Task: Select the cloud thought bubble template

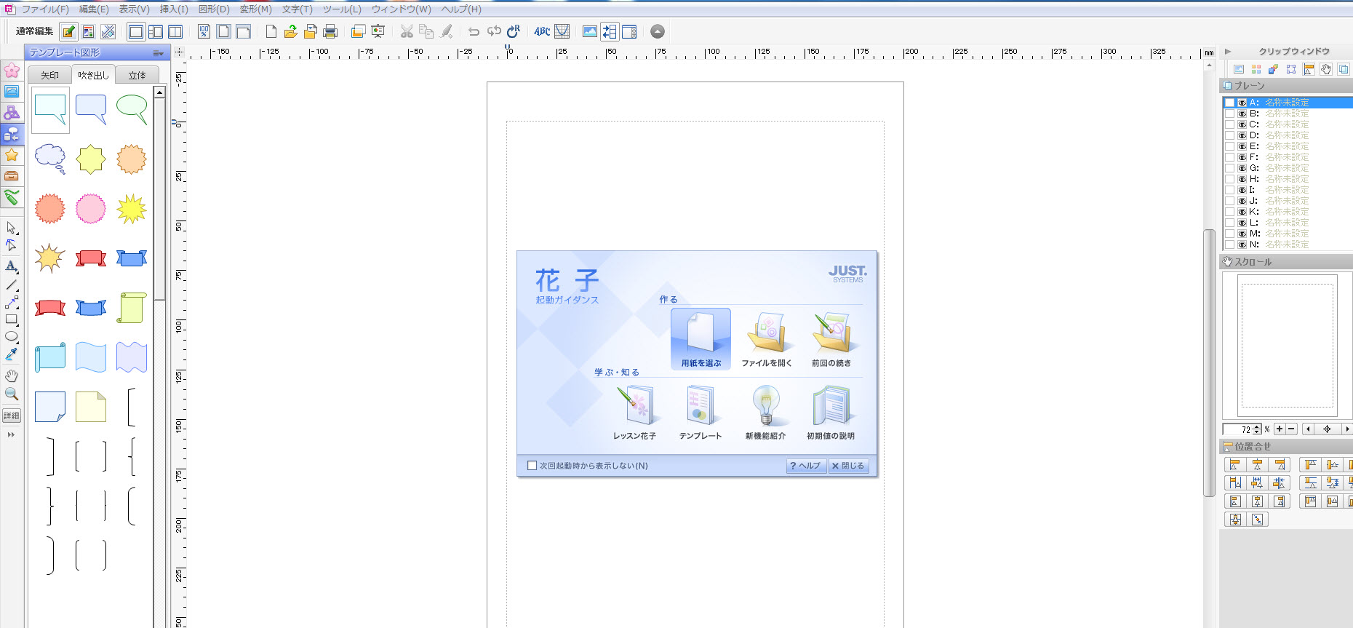Action: [x=50, y=159]
